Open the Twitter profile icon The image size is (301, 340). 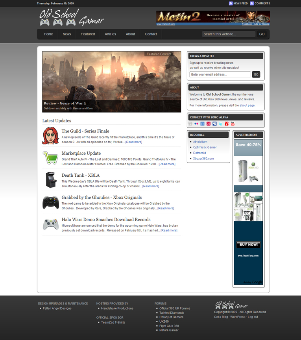[221, 124]
